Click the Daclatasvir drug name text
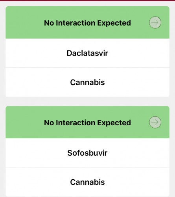175x197 pixels. click(87, 53)
